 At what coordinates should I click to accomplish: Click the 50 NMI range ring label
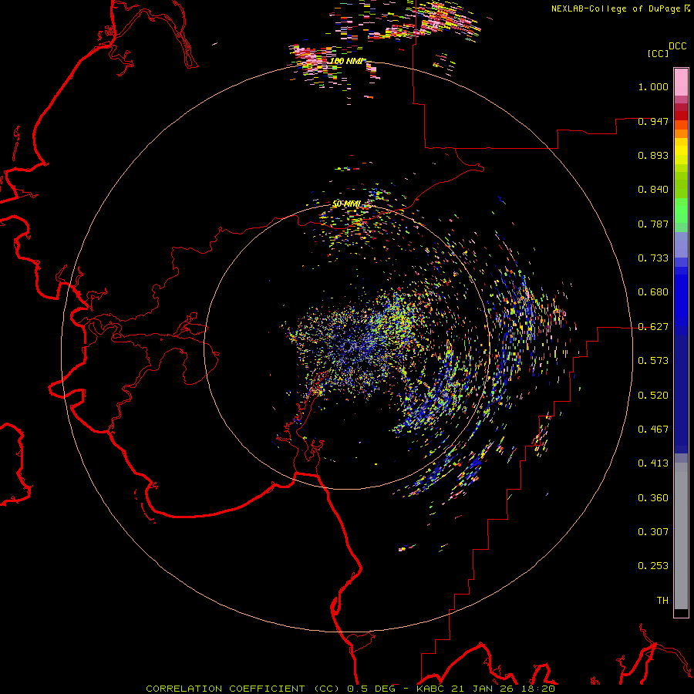[346, 204]
